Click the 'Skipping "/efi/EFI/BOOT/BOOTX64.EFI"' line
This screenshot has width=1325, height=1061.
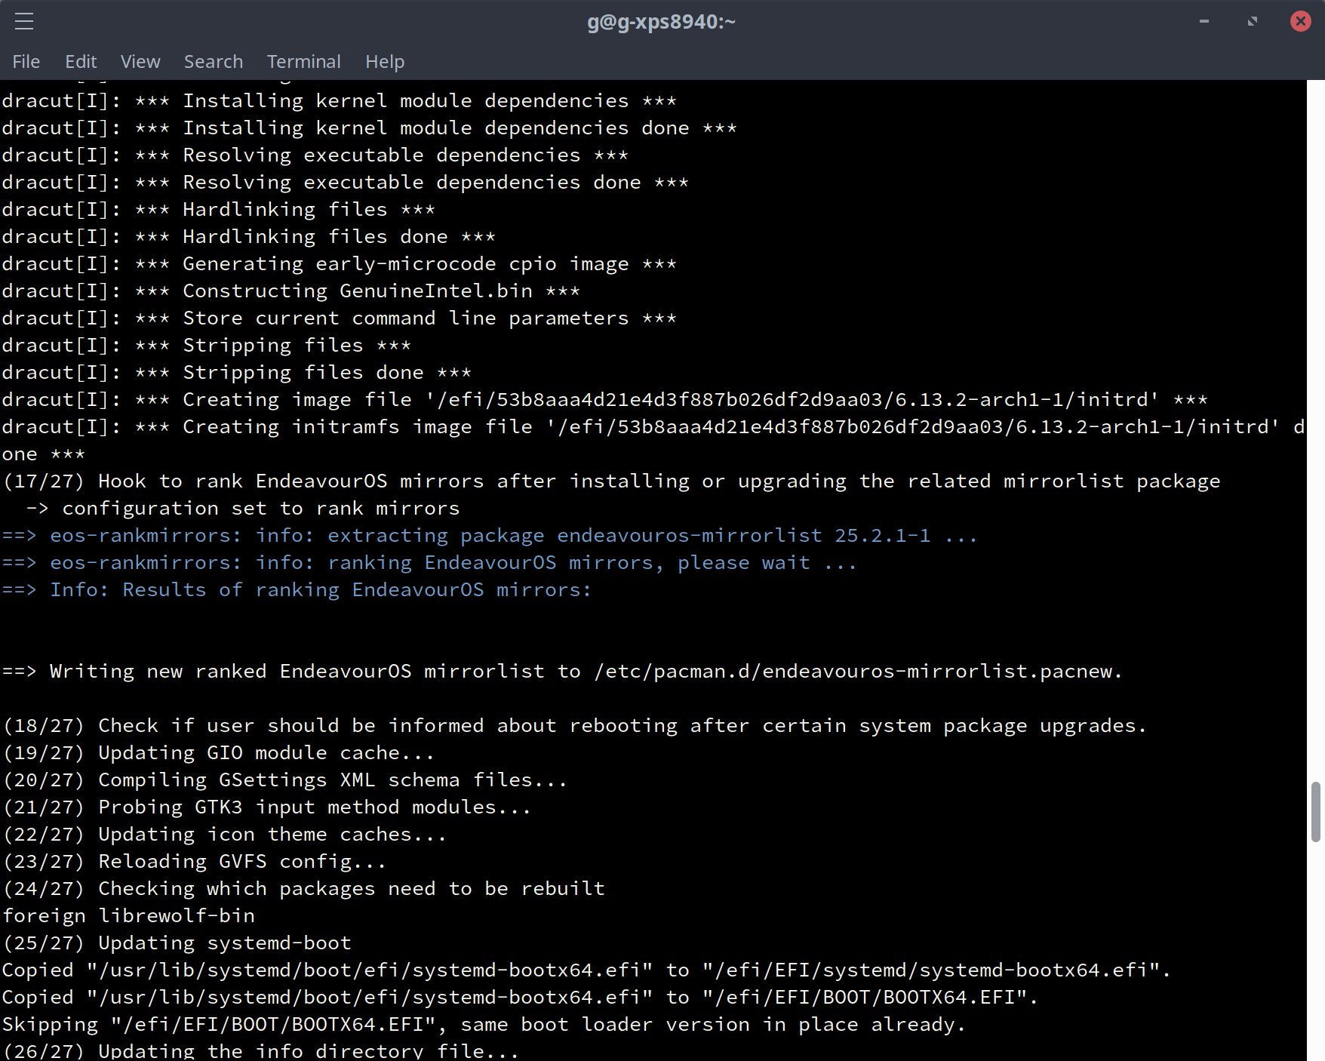pos(484,1025)
